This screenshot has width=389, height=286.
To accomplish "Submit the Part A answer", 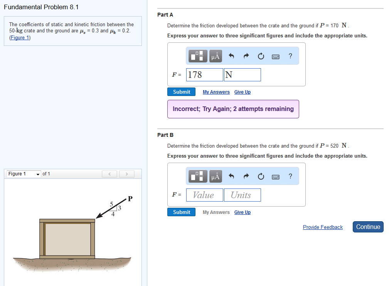I will coord(181,92).
